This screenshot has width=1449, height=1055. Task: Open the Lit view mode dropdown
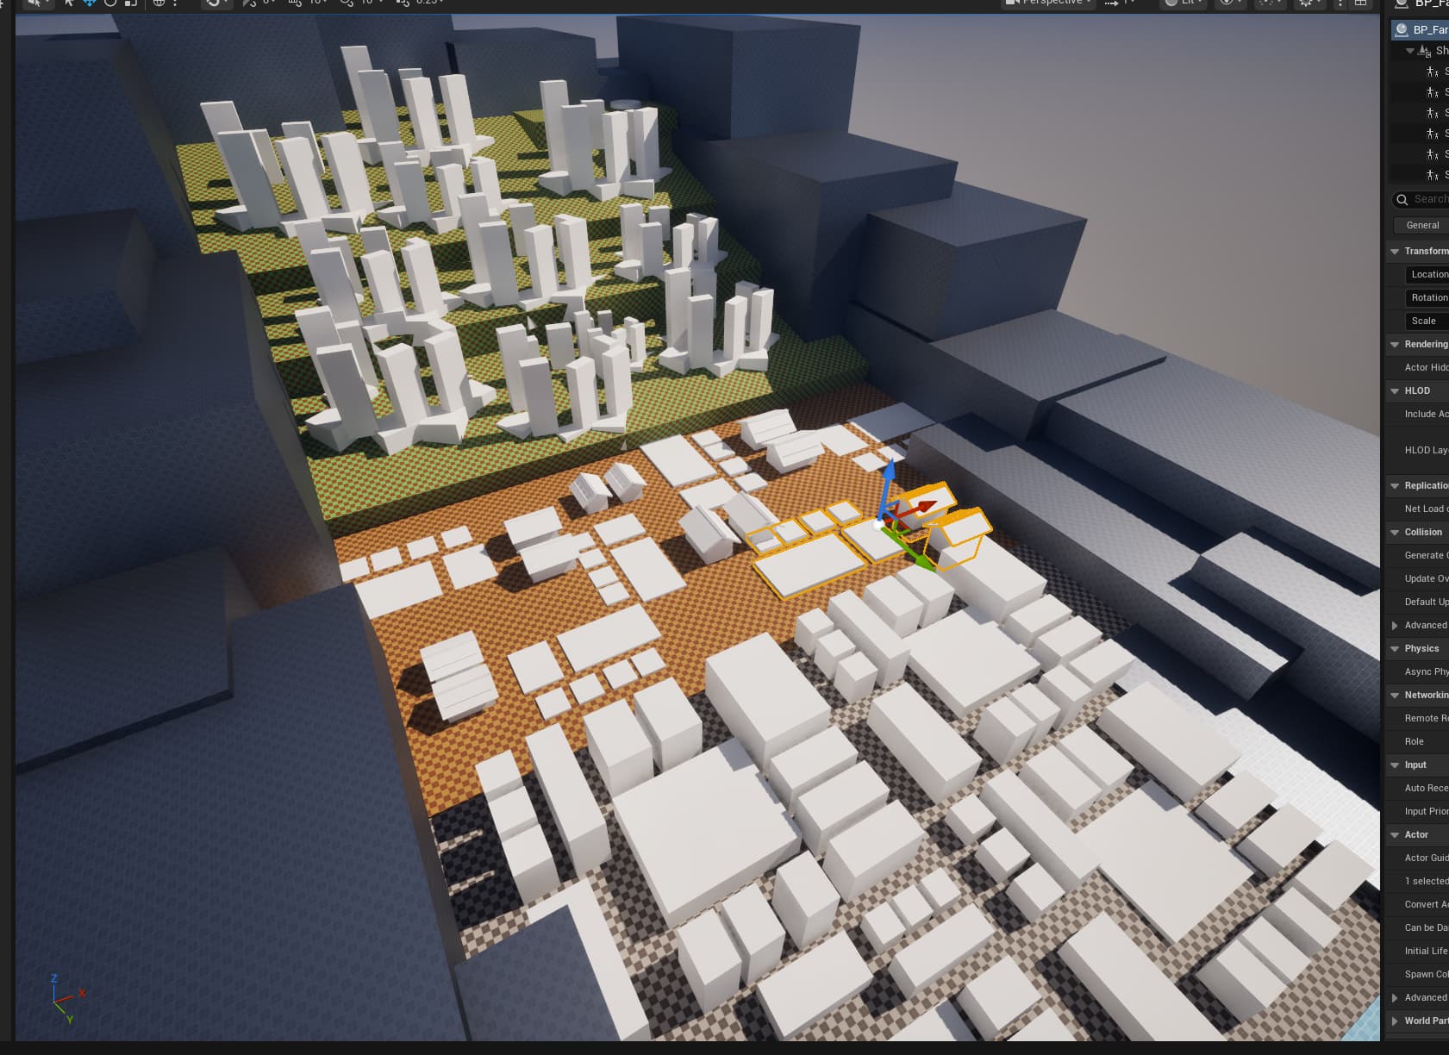coord(1183,3)
